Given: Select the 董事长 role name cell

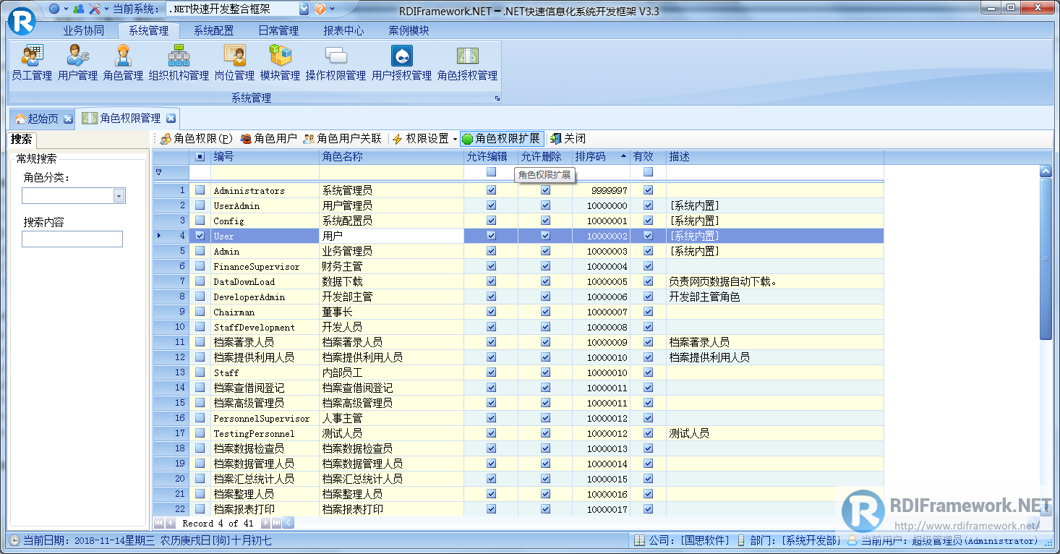Looking at the screenshot, I should tap(391, 312).
